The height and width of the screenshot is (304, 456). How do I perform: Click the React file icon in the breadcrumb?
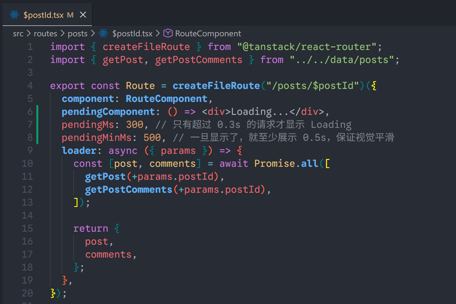[103, 33]
